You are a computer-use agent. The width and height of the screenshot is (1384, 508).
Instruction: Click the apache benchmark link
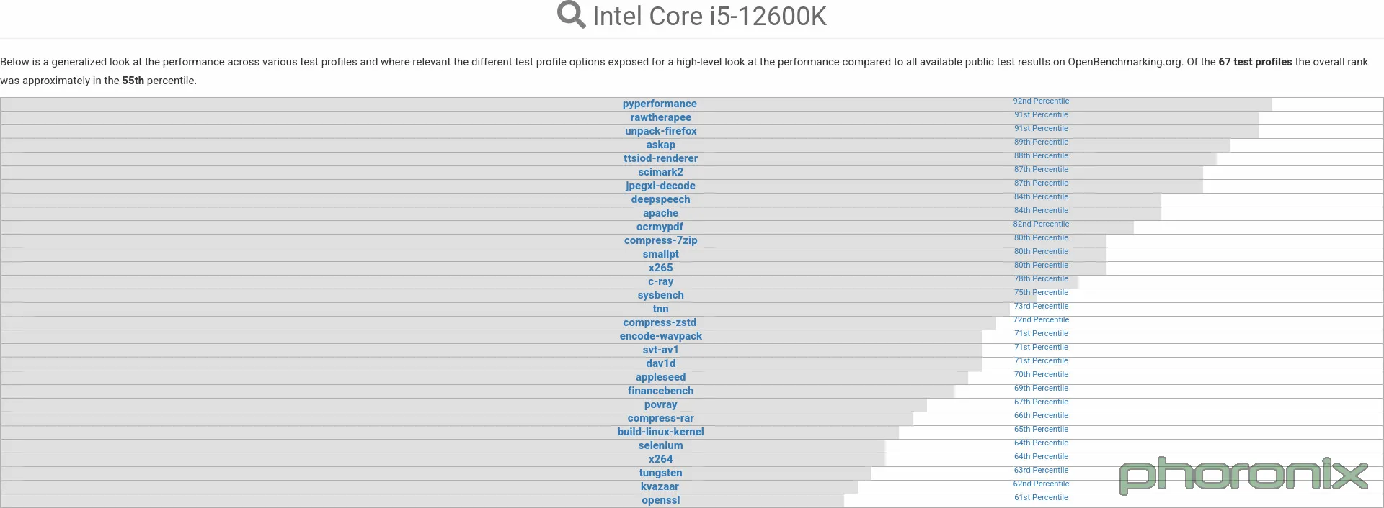click(660, 213)
